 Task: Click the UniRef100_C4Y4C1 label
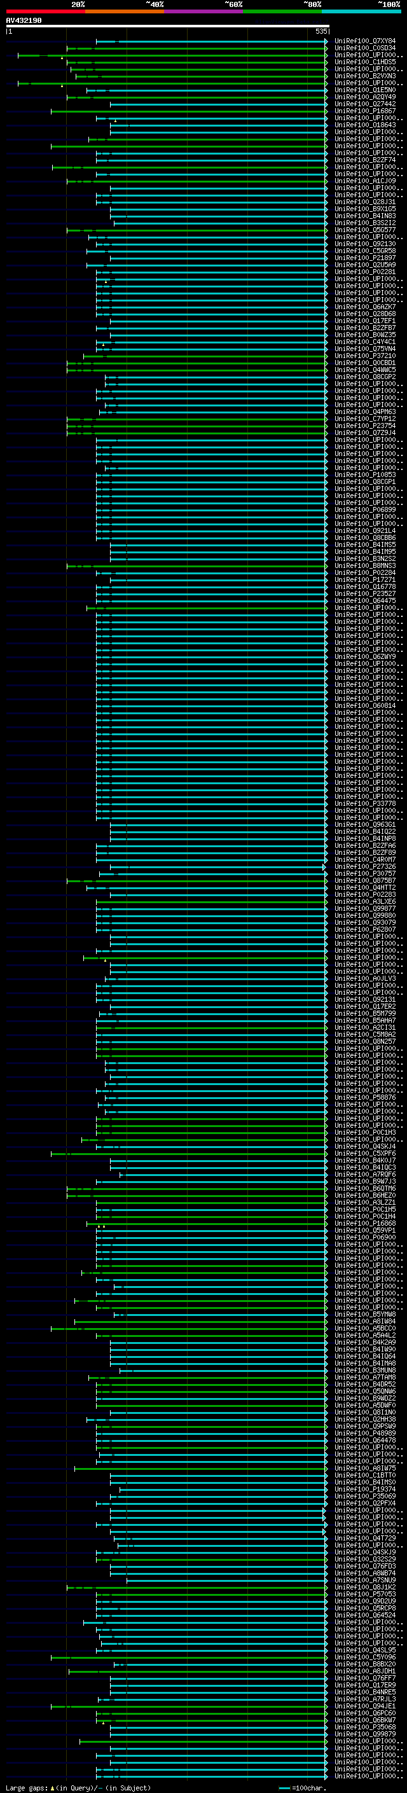click(365, 342)
